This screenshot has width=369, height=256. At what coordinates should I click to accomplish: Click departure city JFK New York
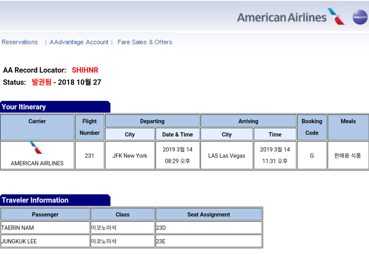130,155
